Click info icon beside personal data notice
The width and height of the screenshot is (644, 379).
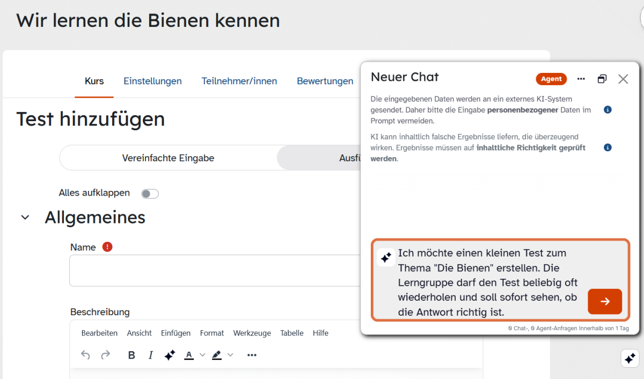[x=608, y=110]
